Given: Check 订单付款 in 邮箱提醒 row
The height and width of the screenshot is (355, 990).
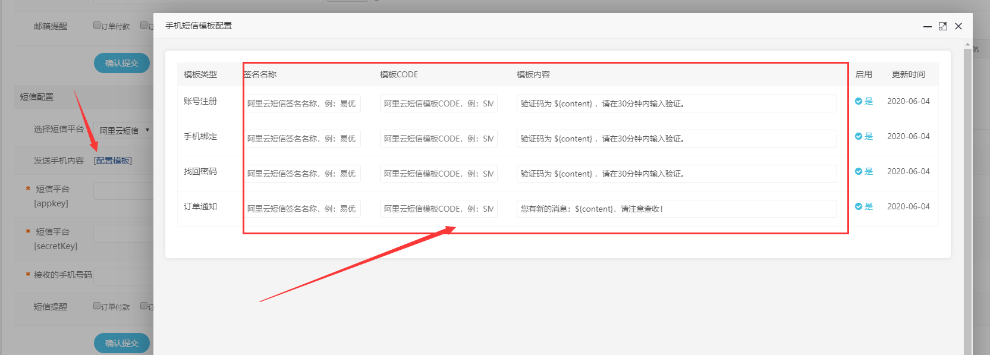Looking at the screenshot, I should (97, 26).
